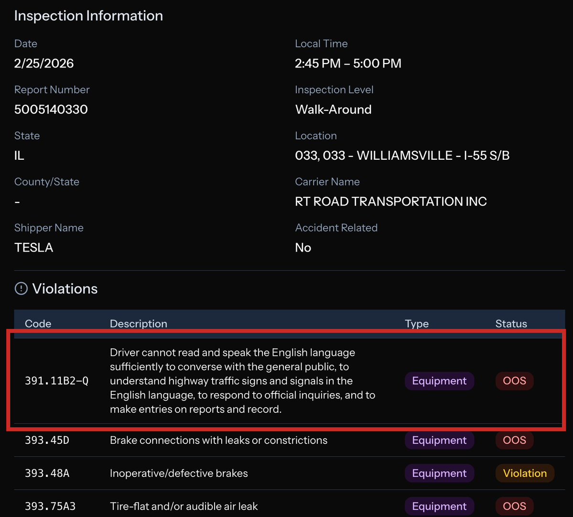This screenshot has height=517, width=573.
Task: Select the Accident Related value No
Action: point(303,248)
